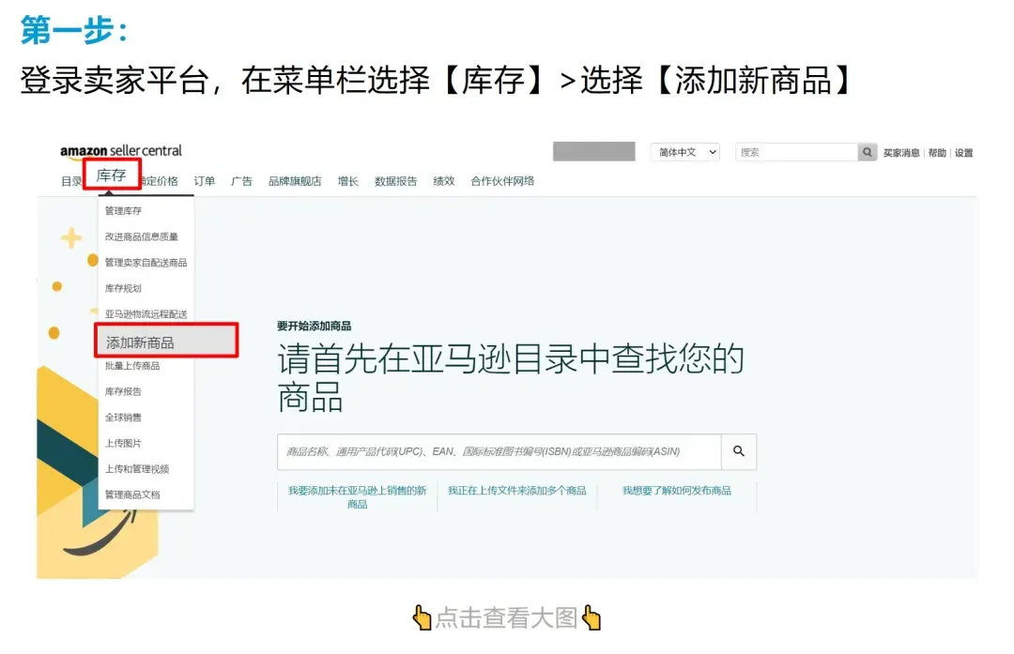This screenshot has height=654, width=1014.
Task: Open the 库存 menu
Action: (111, 175)
